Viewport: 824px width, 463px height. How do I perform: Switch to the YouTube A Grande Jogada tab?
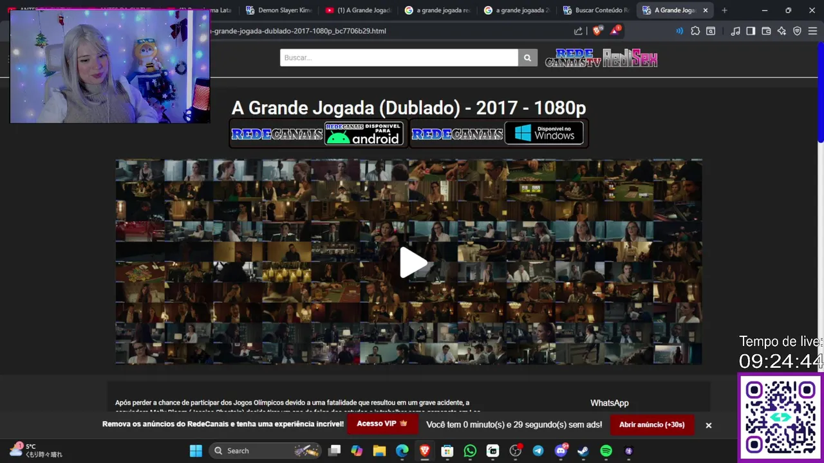click(359, 10)
